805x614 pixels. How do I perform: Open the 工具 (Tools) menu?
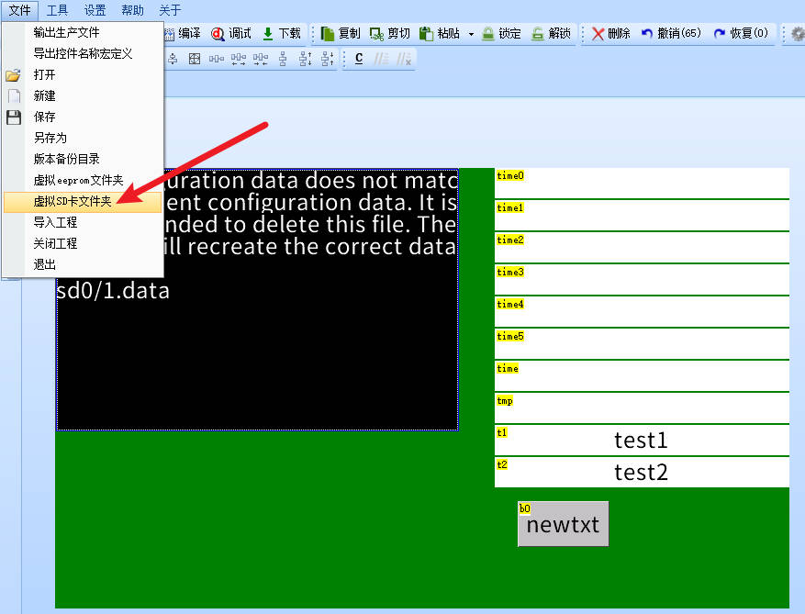coord(57,10)
